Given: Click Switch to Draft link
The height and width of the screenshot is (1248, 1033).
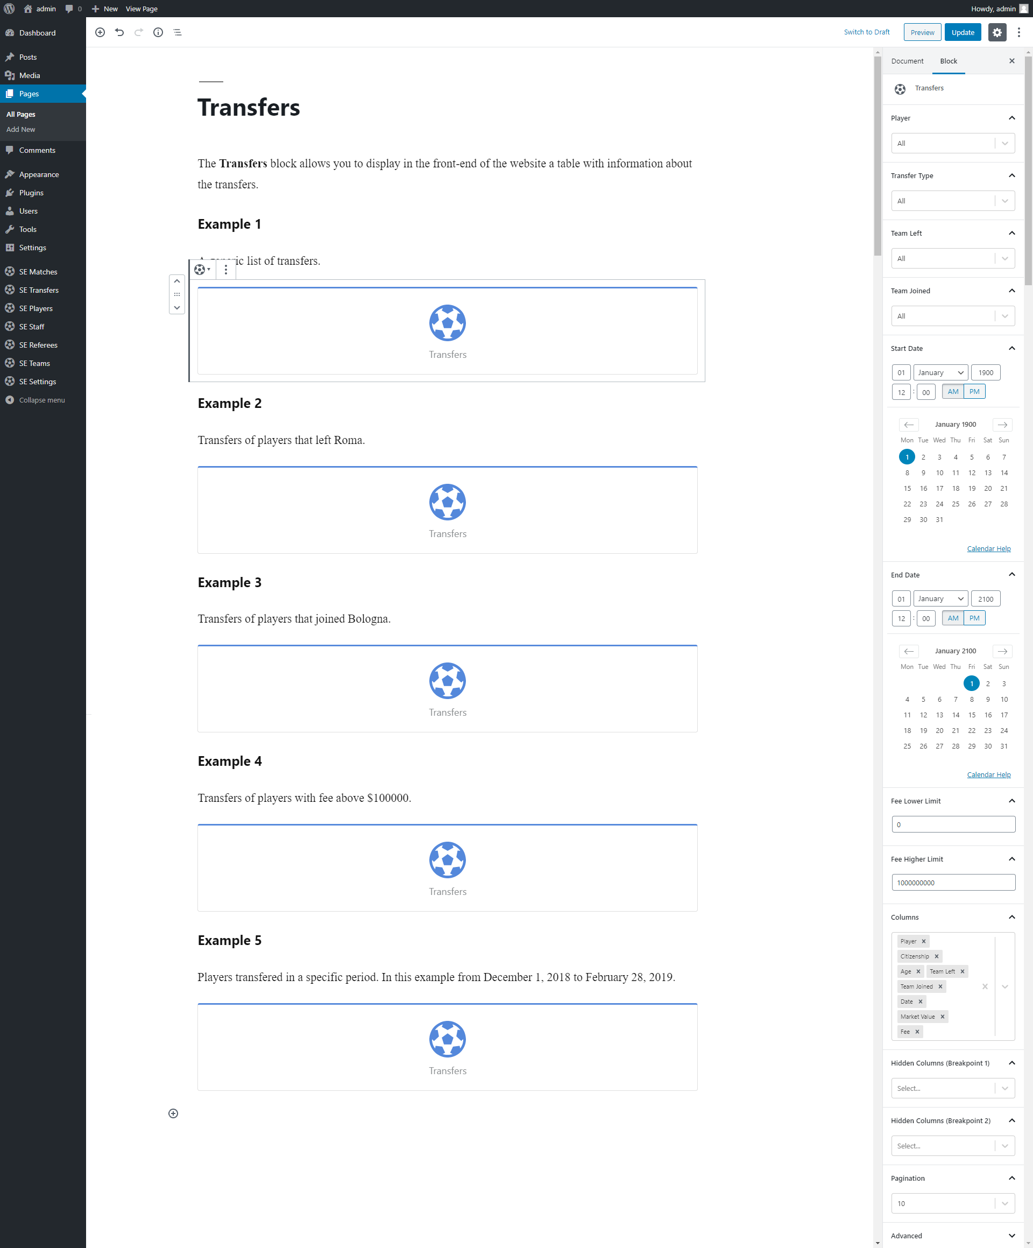Looking at the screenshot, I should tap(866, 32).
